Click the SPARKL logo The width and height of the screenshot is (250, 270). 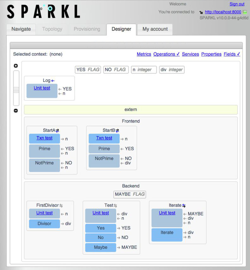point(44,11)
